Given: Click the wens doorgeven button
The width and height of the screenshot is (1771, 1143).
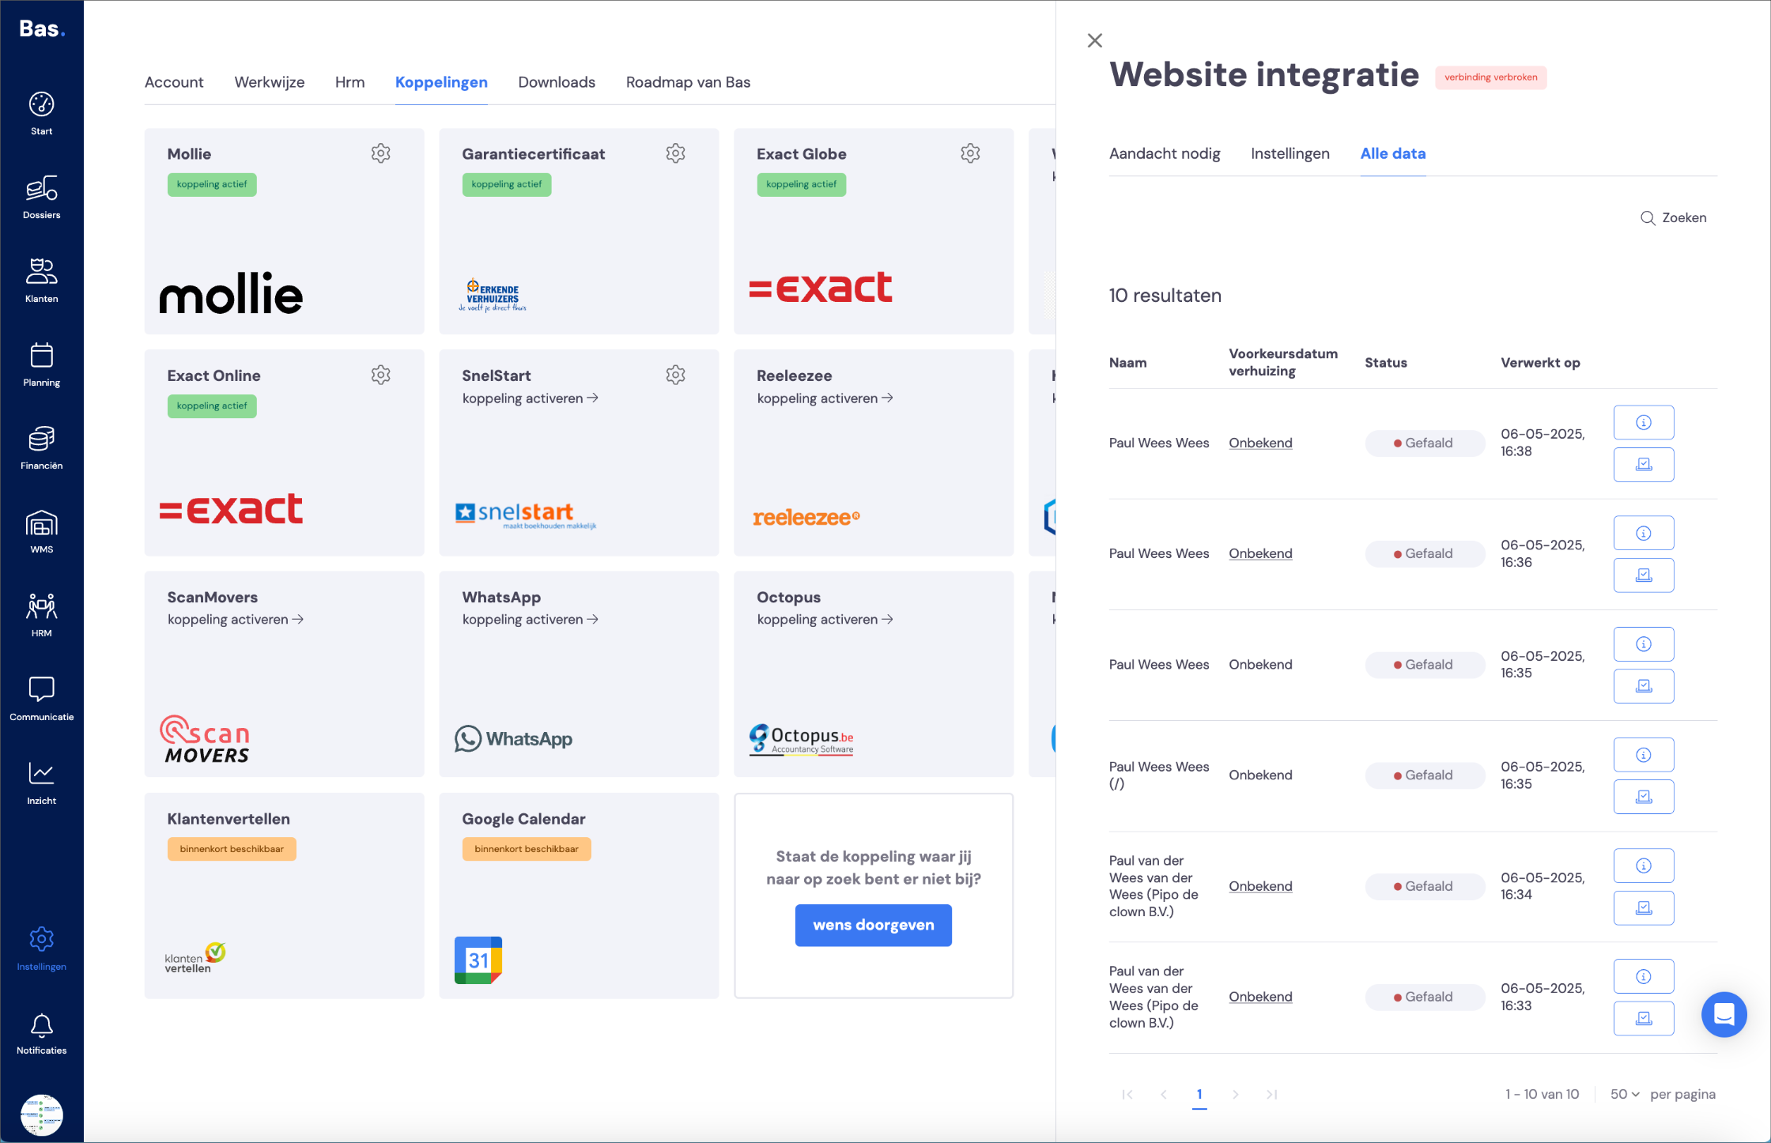Looking at the screenshot, I should tap(873, 925).
